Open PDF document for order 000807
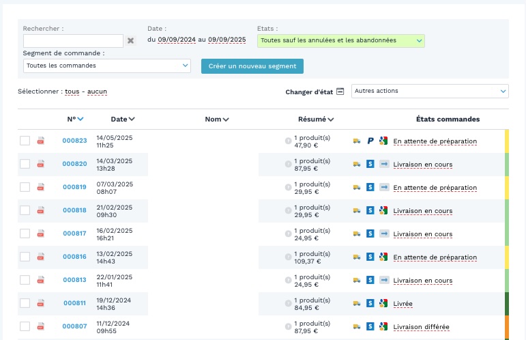 [41, 326]
